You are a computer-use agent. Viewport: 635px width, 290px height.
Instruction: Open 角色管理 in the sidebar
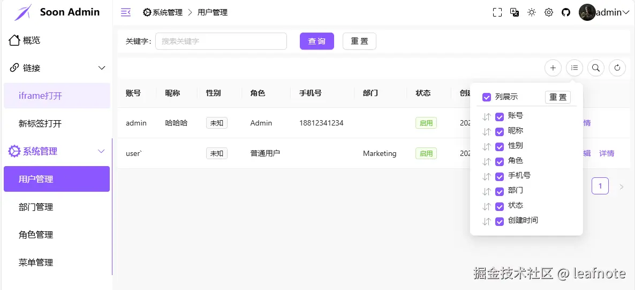click(57, 234)
